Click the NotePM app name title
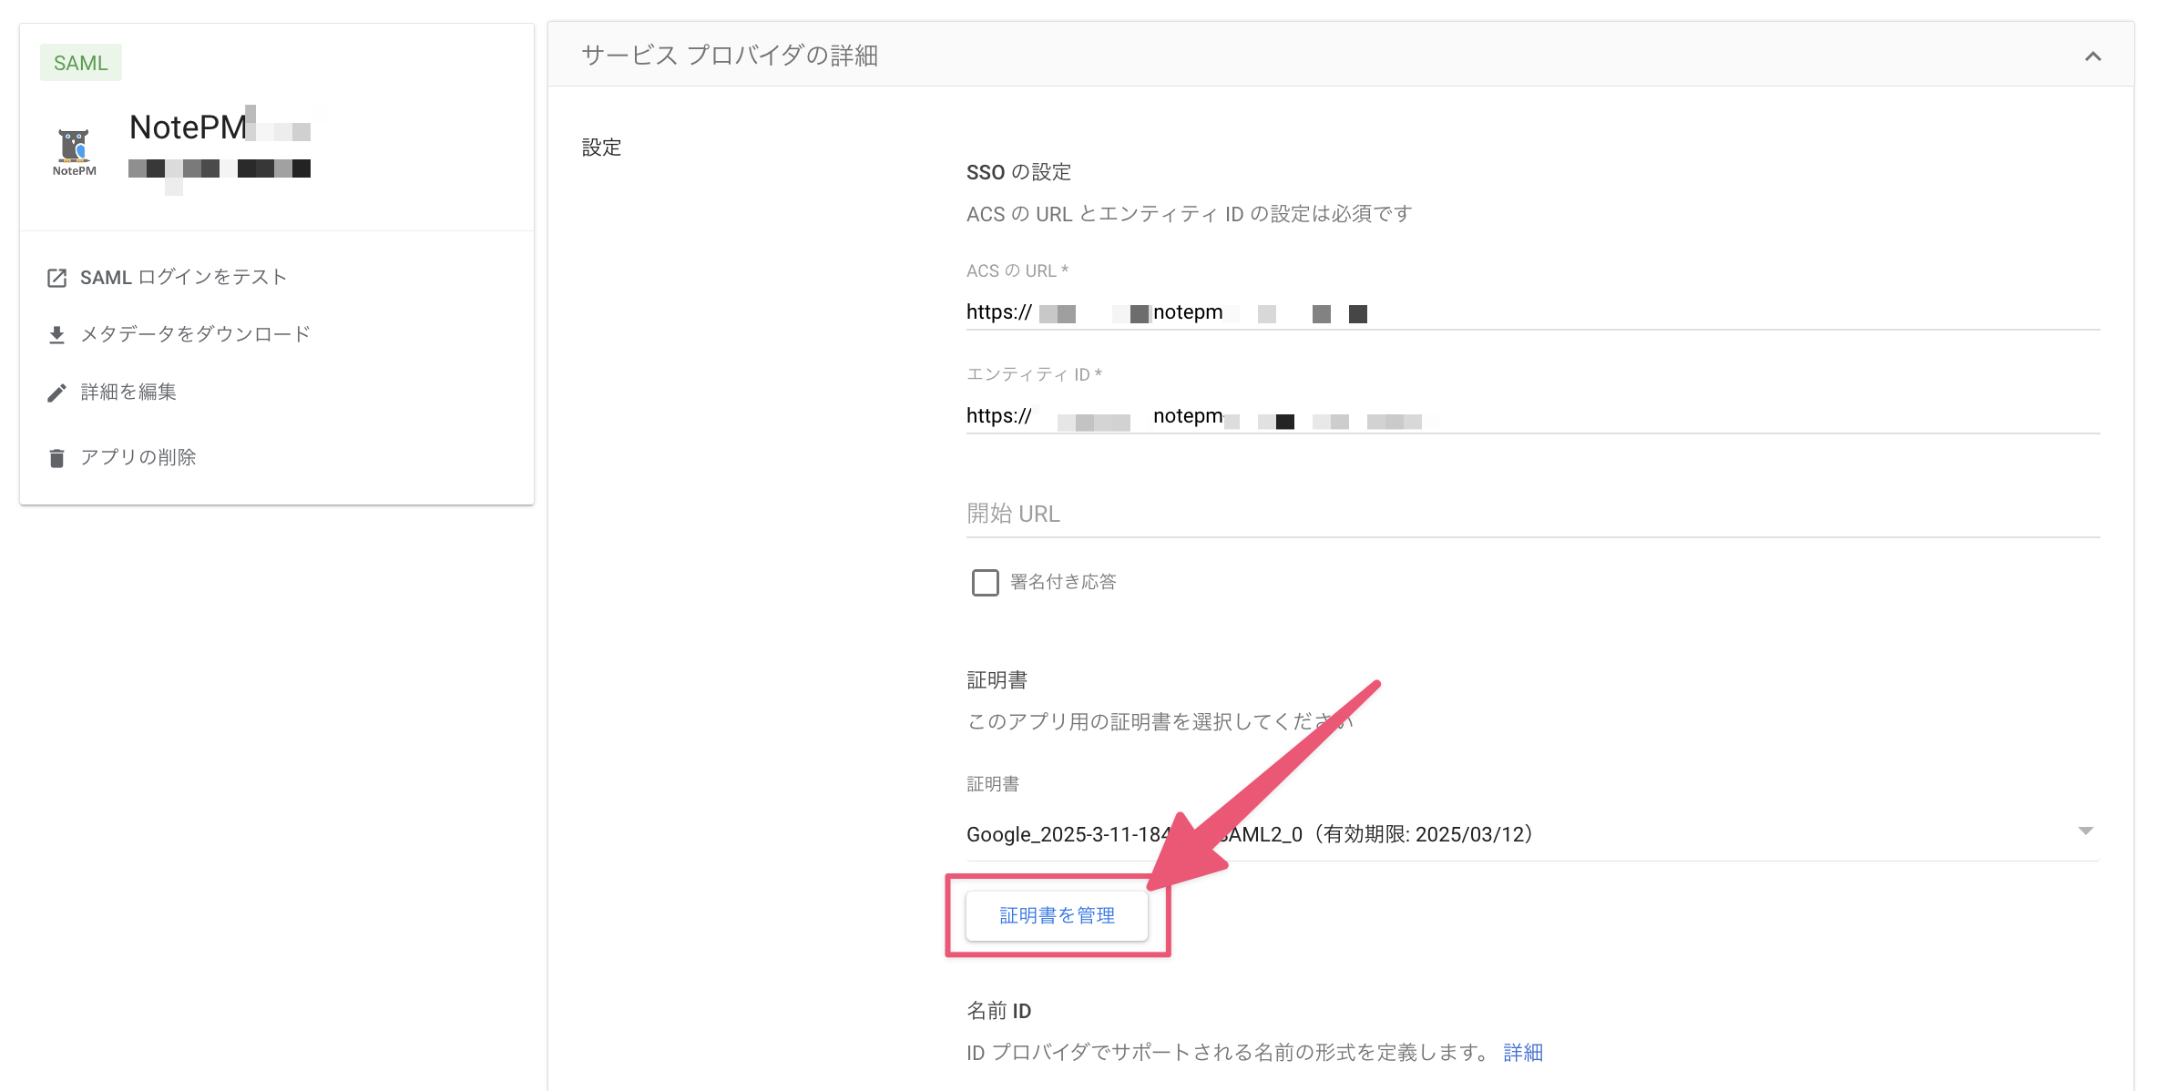Viewport: 2157px width, 1091px height. [x=188, y=127]
